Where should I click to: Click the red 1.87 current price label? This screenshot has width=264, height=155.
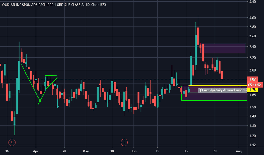click(253, 79)
